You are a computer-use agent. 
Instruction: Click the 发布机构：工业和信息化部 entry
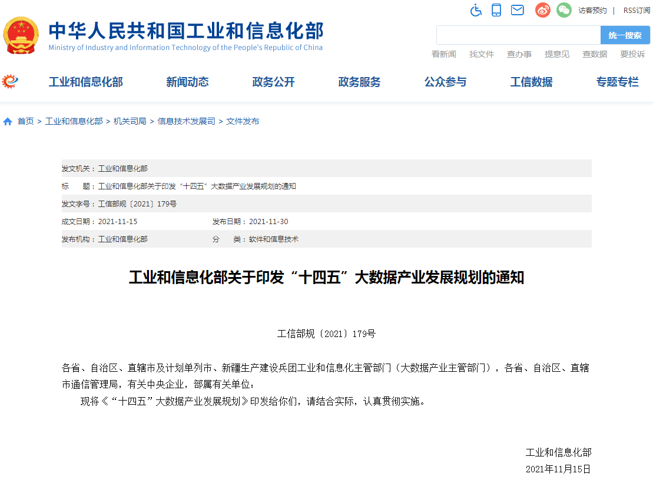105,239
